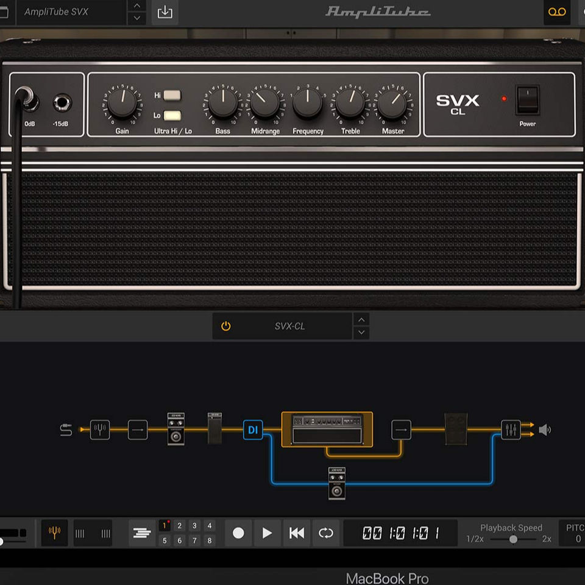Select the black wah-style pedal before DI
Image resolution: width=585 pixels, height=585 pixels.
(214, 428)
